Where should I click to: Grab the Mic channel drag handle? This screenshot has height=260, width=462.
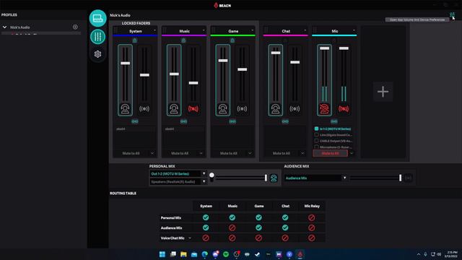(315, 30)
